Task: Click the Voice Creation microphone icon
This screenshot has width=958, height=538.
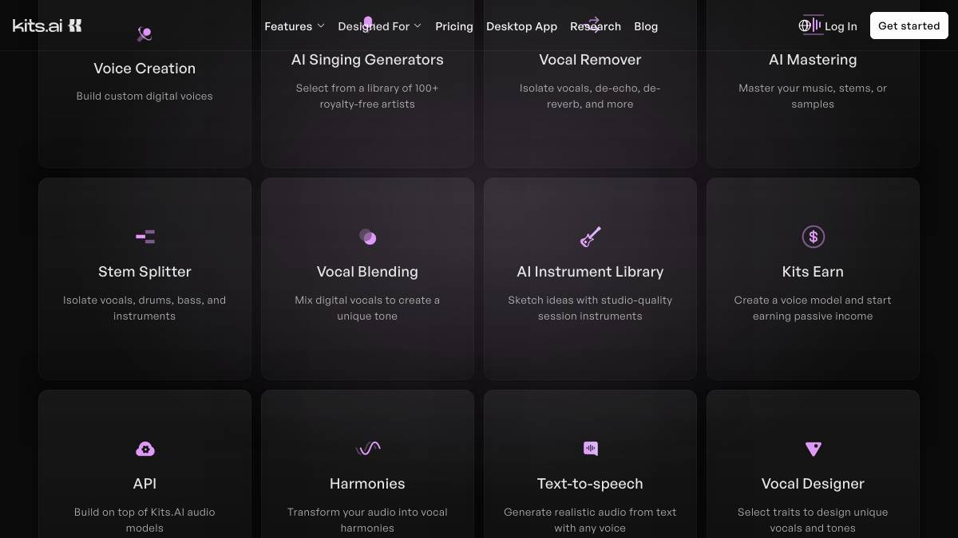Action: coord(144,34)
